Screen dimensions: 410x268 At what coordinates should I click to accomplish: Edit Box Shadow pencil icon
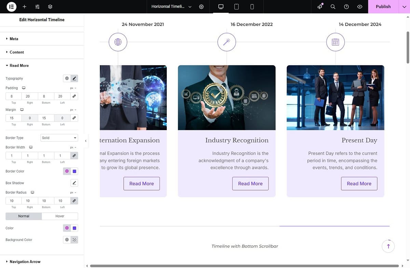(74, 183)
